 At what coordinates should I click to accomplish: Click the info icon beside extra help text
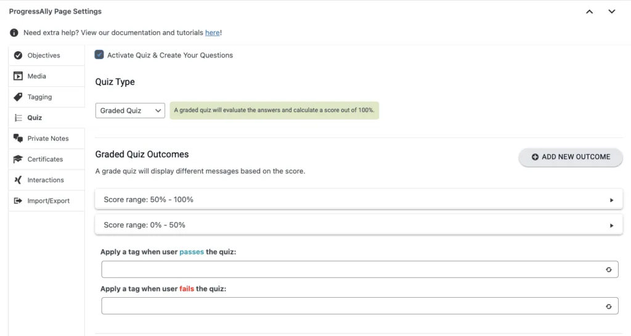click(x=14, y=33)
